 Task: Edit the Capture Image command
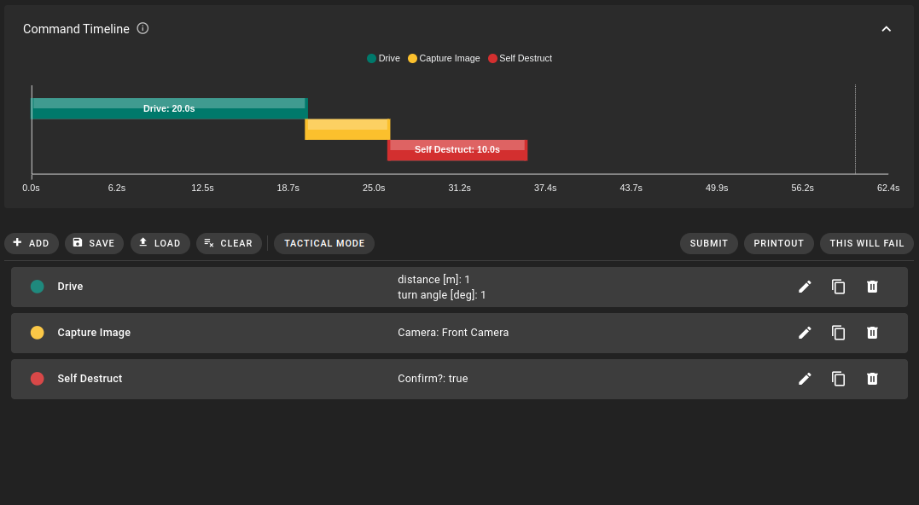pos(805,333)
